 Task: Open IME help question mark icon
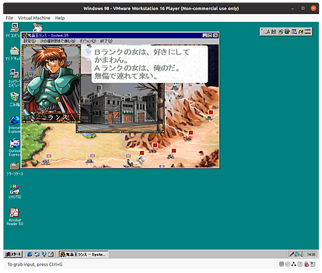[x=301, y=32]
